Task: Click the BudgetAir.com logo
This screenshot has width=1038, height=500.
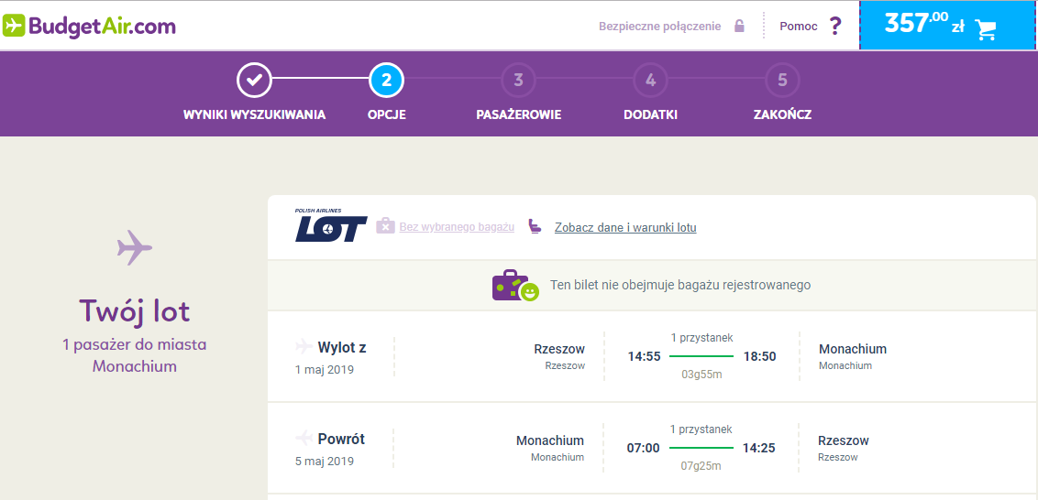Action: tap(89, 26)
